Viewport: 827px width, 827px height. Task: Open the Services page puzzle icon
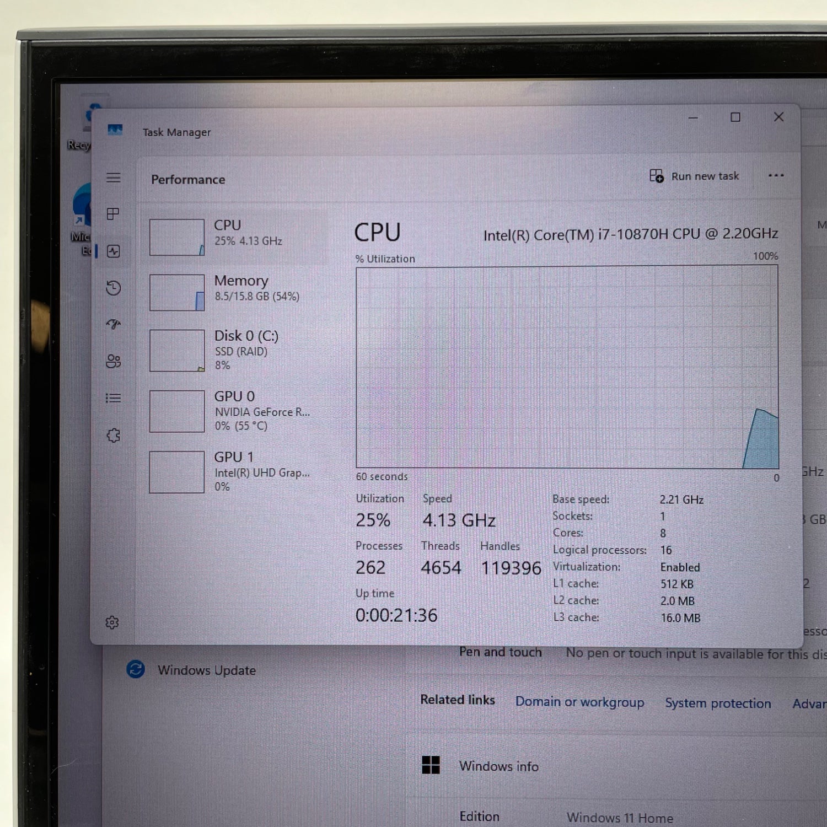point(114,436)
